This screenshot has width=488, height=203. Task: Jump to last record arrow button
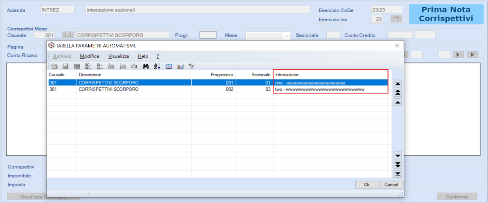(x=398, y=174)
